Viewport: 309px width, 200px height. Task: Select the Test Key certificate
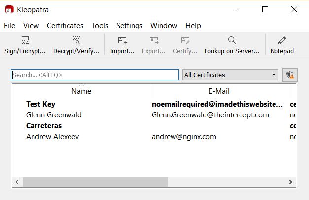(40, 104)
